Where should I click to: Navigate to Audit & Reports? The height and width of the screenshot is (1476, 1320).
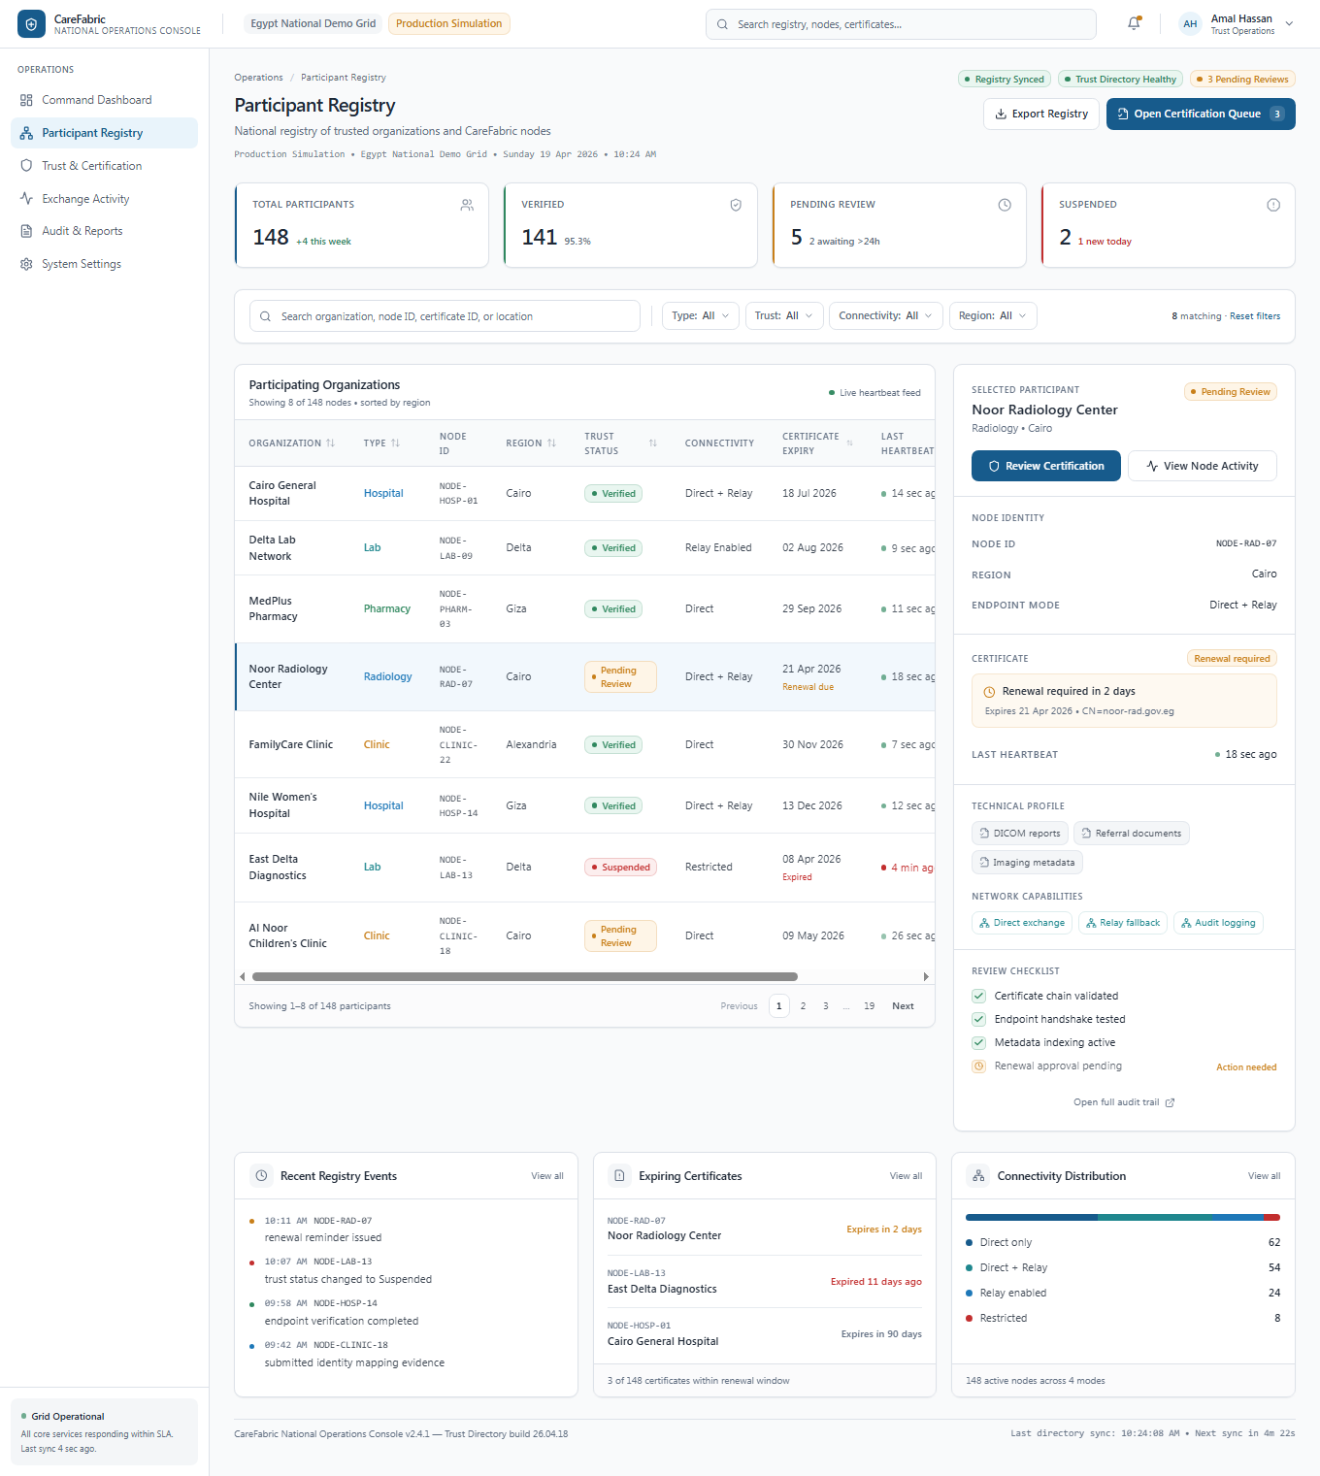[x=104, y=231]
